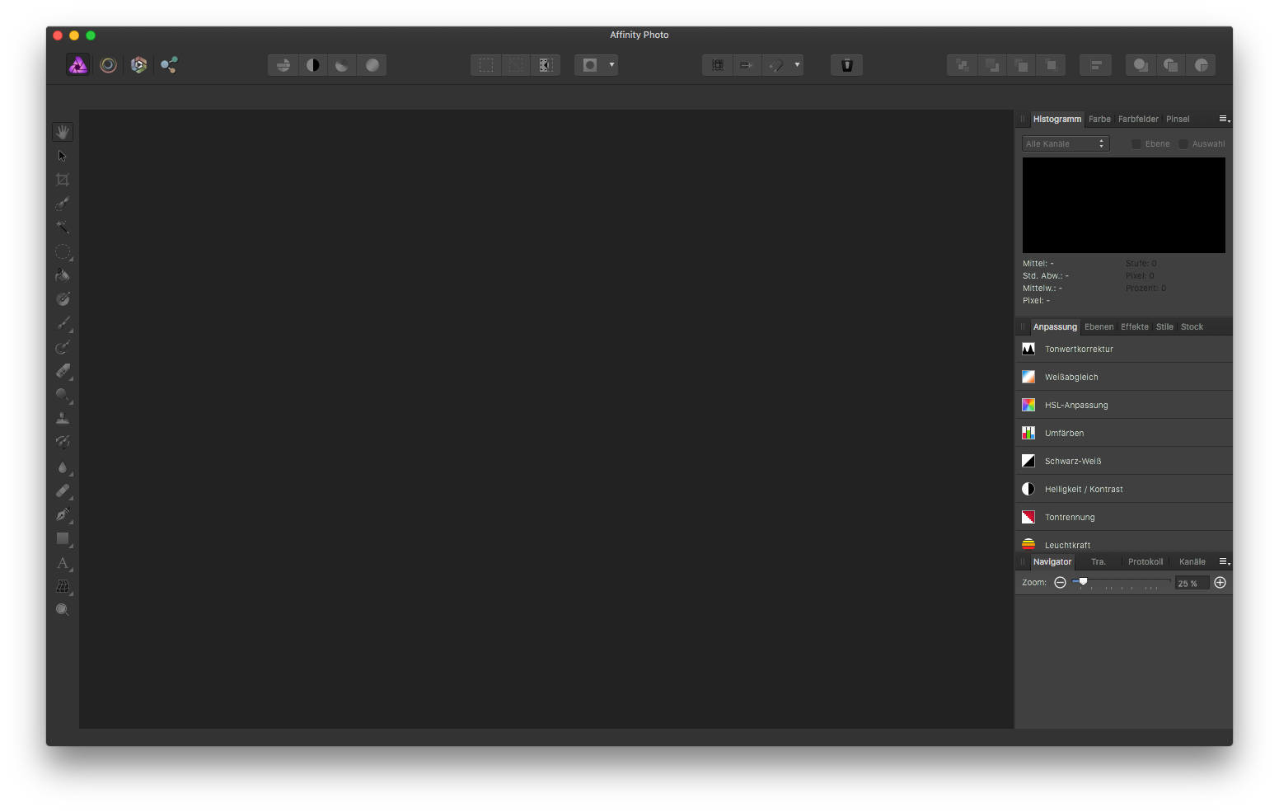Screen dimensions: 1279x812
Task: Select the Crop tool in the toolbar
Action: tap(63, 180)
